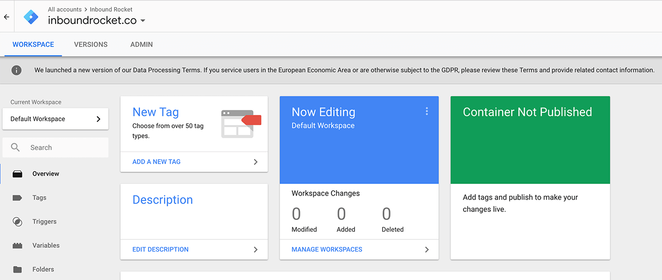
Task: Click arrow next to MANAGE WORKSPACES
Action: pyautogui.click(x=427, y=250)
